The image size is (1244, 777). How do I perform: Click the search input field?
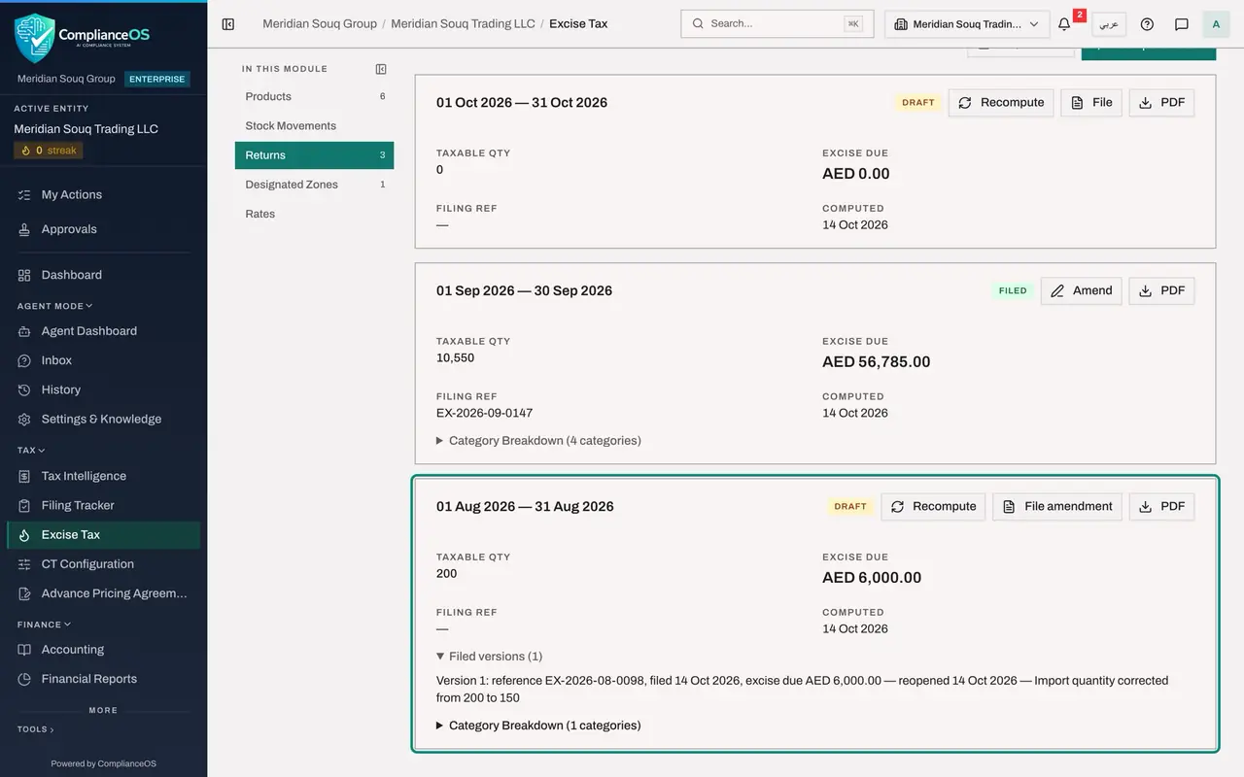pyautogui.click(x=777, y=24)
